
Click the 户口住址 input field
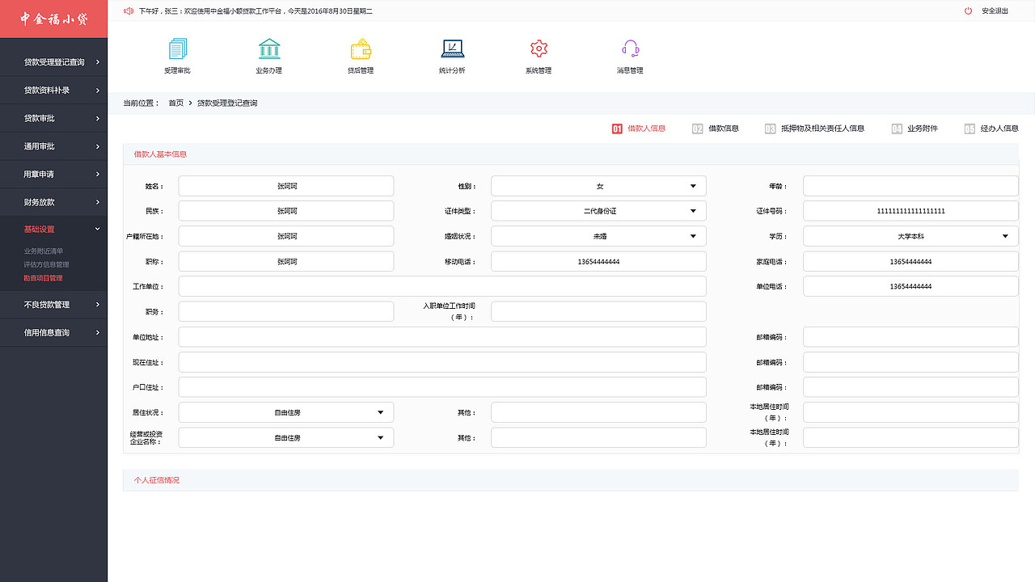pyautogui.click(x=442, y=387)
